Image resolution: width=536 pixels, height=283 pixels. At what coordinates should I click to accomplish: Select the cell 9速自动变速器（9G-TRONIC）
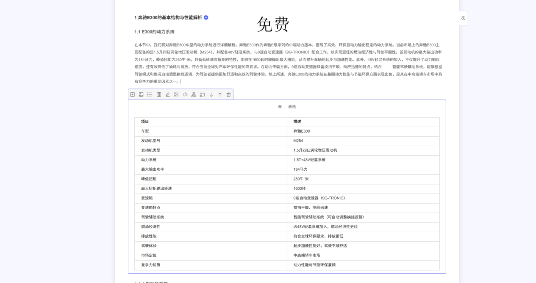point(363,198)
